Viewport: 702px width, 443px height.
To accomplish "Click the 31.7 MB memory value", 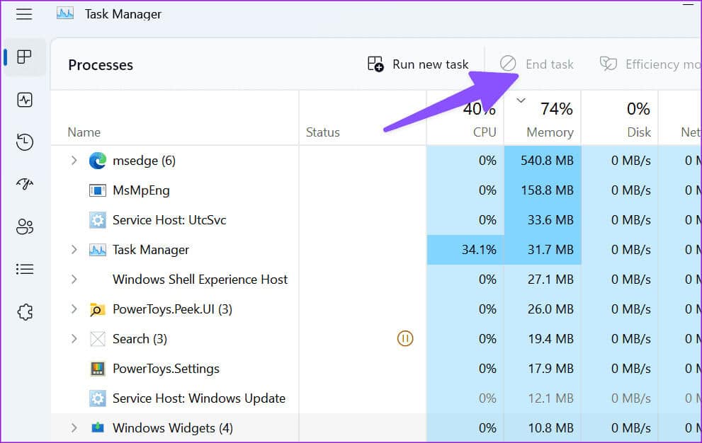I will point(550,250).
